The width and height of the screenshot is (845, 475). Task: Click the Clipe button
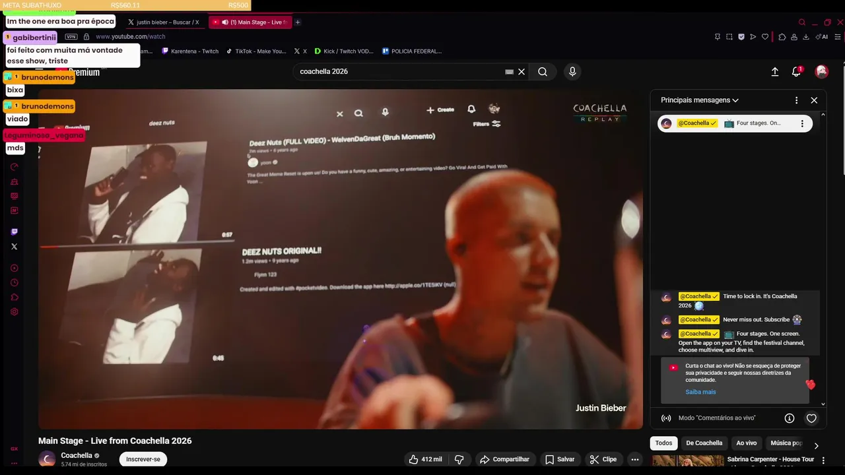pyautogui.click(x=603, y=459)
